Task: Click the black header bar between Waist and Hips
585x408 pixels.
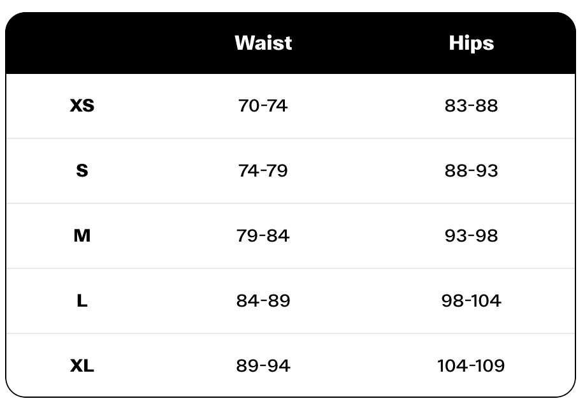Action: tap(370, 43)
